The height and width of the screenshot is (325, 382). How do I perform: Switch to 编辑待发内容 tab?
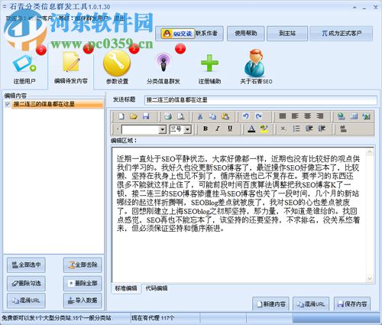70,67
